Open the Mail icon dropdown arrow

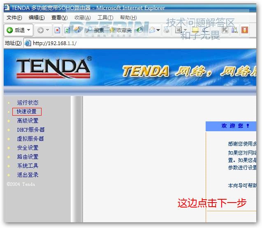pos(158,30)
